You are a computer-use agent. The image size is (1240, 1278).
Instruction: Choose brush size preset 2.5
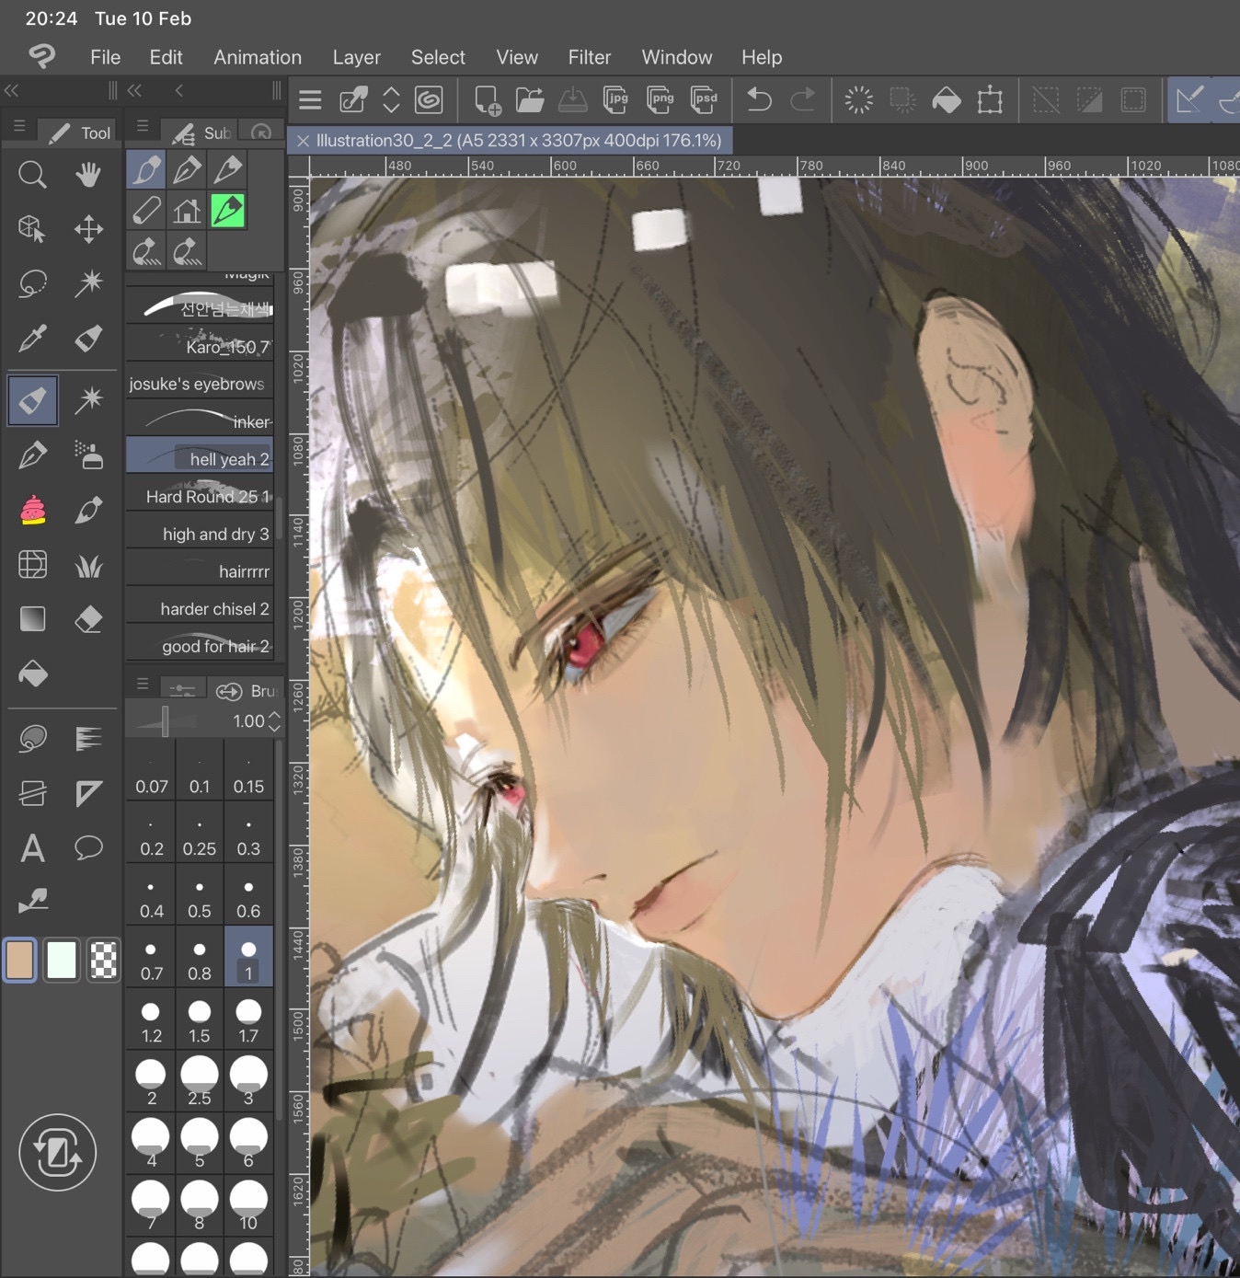(x=200, y=1080)
